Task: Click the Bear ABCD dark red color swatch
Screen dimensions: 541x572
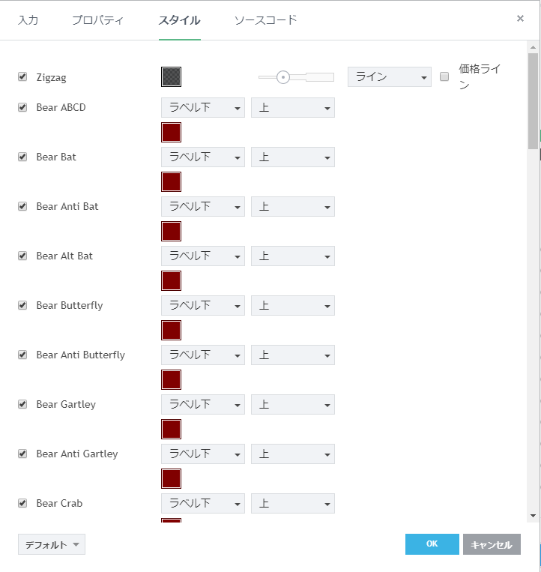Action: (x=171, y=133)
